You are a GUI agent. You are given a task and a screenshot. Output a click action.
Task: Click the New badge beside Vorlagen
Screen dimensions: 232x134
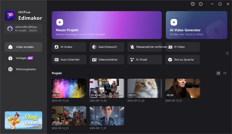[x=30, y=58]
